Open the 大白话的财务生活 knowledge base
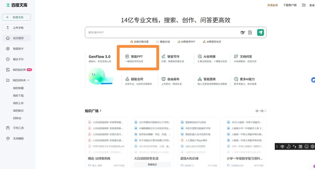 pyautogui.click(x=146, y=158)
